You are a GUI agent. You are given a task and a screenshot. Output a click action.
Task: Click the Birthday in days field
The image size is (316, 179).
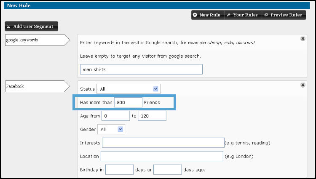tap(119, 170)
